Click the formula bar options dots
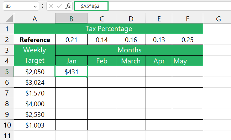This screenshot has width=231, height=140. 43,6
